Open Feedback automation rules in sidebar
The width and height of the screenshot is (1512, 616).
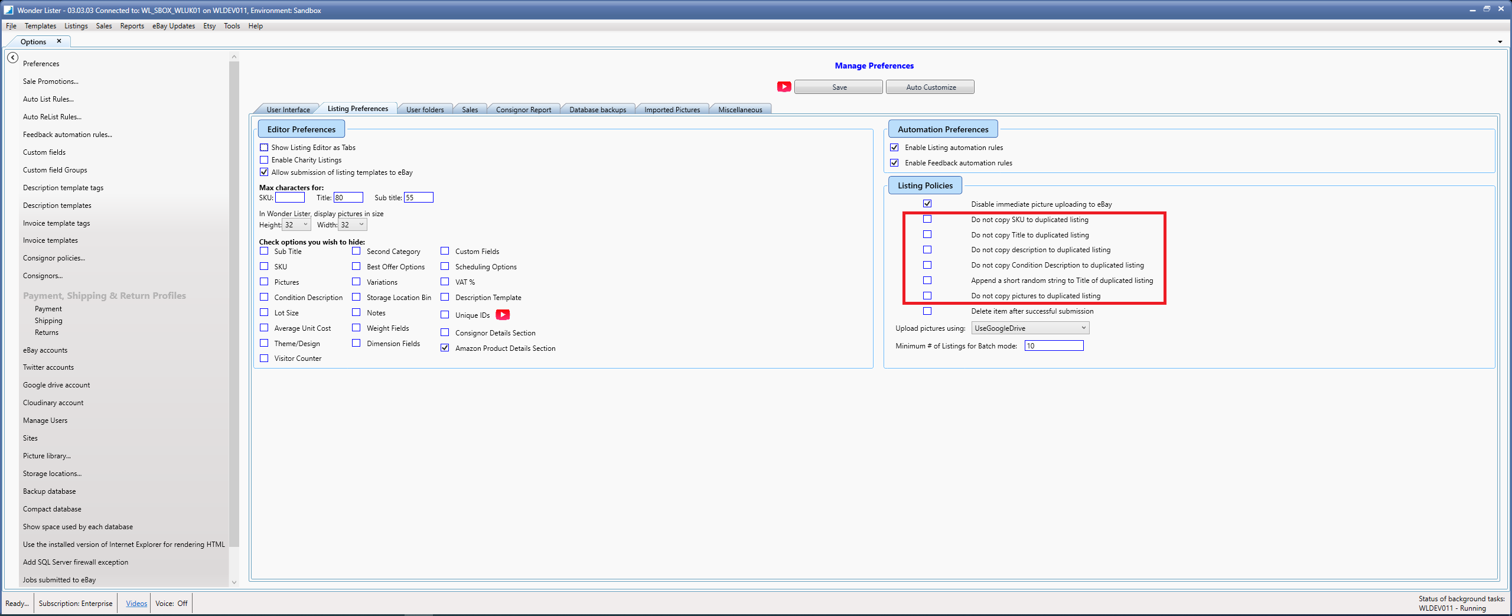point(67,135)
